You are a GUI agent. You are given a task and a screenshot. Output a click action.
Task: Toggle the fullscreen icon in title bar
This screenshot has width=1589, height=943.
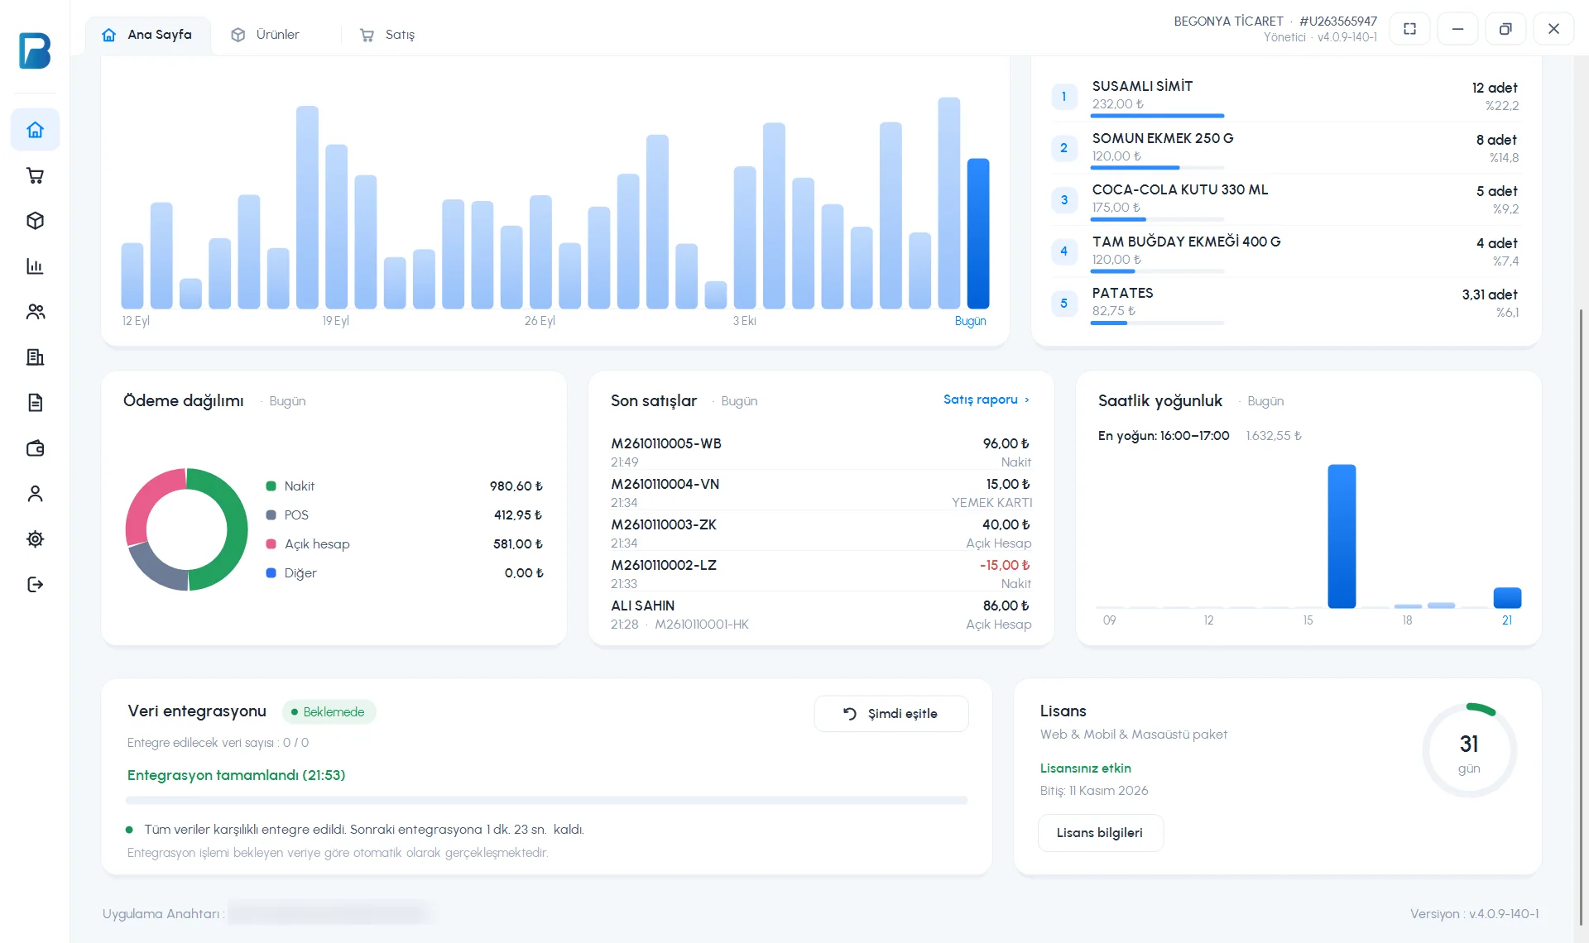click(x=1410, y=29)
